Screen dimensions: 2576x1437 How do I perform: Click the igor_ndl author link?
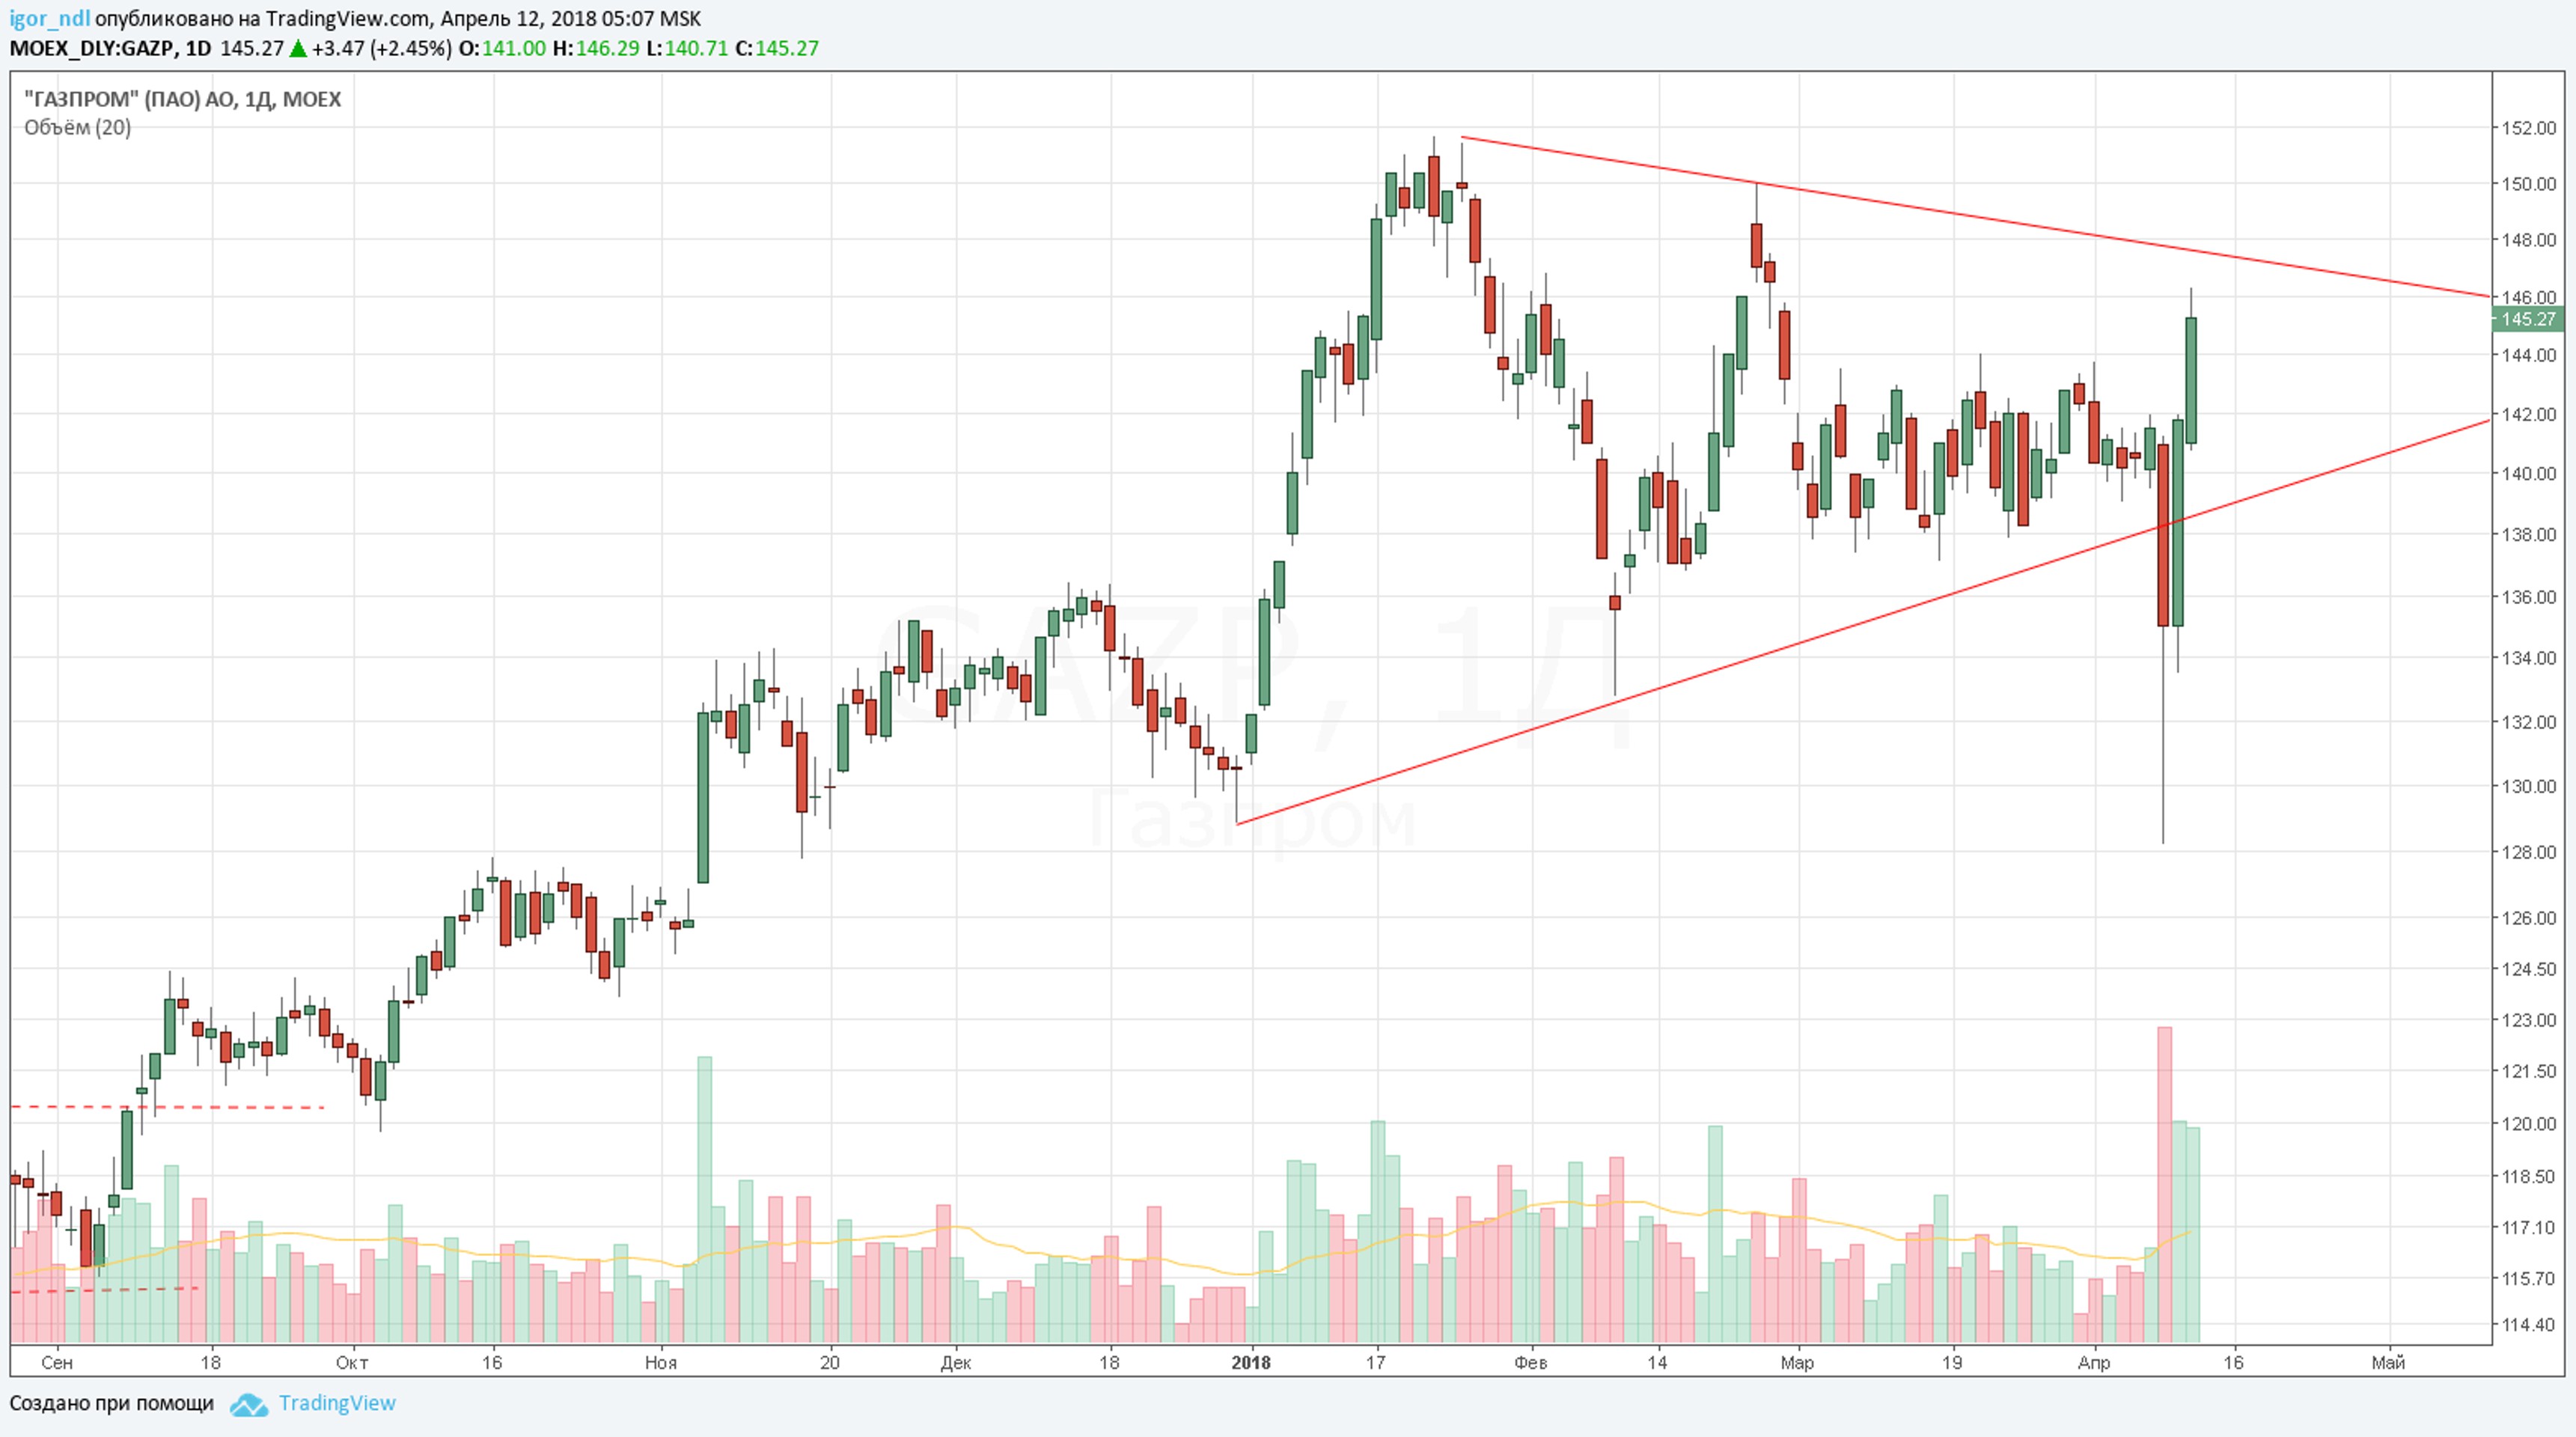click(x=49, y=19)
